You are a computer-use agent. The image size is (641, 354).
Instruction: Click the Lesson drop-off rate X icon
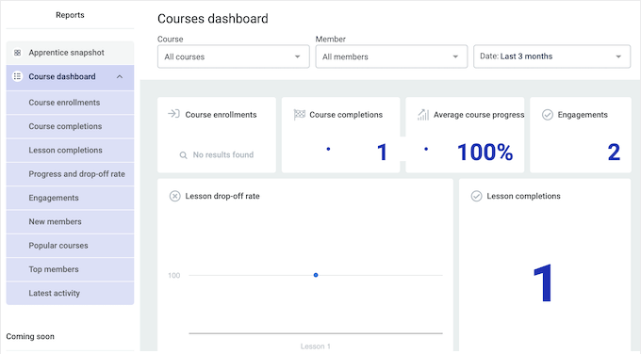coord(175,197)
